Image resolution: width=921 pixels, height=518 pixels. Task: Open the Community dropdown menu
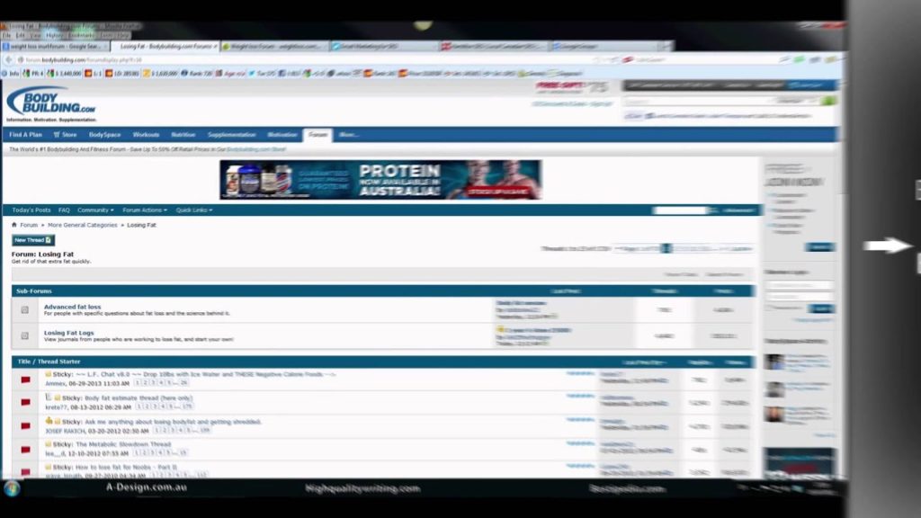[x=95, y=210]
